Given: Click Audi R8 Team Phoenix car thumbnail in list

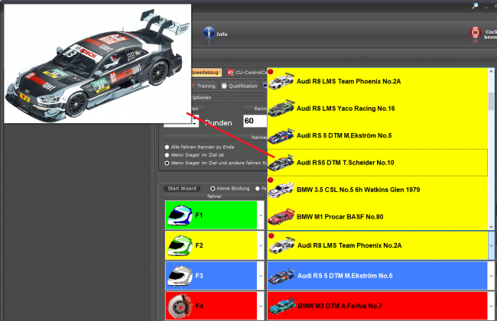Looking at the screenshot, I should click(x=281, y=81).
